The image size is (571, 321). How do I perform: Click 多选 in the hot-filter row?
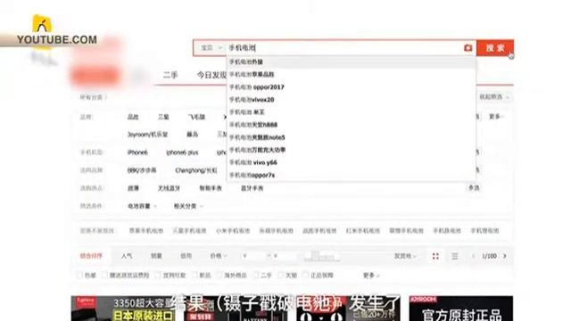pos(474,188)
